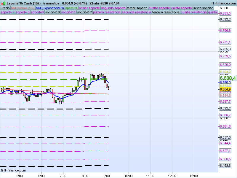Open the tercer soporte indicator label
This screenshot has width=237, height=178.
point(137,8)
